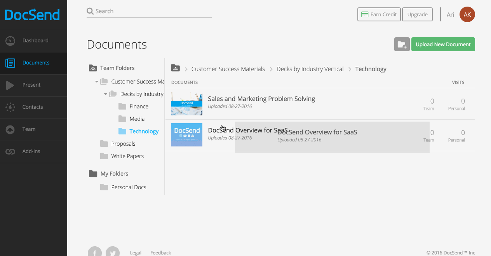The width and height of the screenshot is (491, 256).
Task: Click the DOCUMENTS column header
Action: tap(185, 82)
